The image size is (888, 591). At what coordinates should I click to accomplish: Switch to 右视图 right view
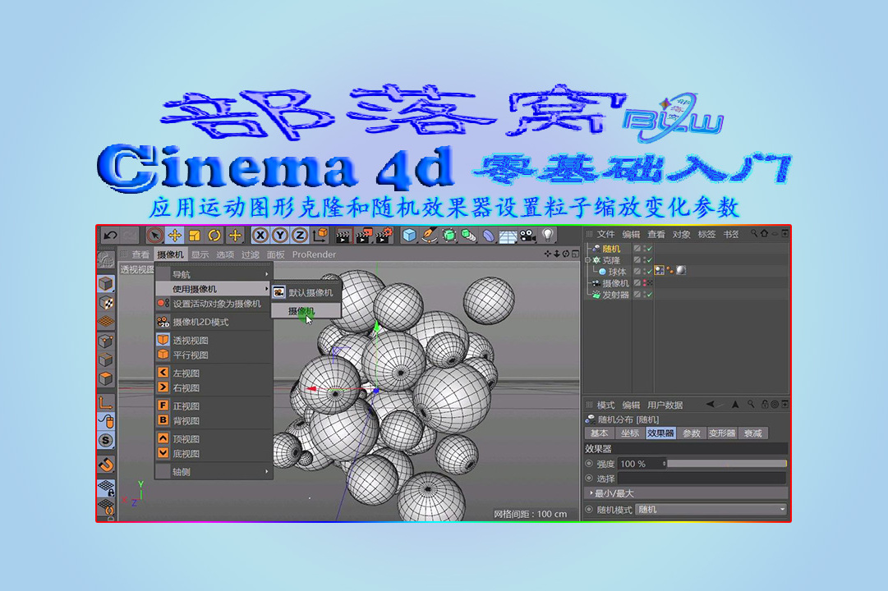pos(214,387)
